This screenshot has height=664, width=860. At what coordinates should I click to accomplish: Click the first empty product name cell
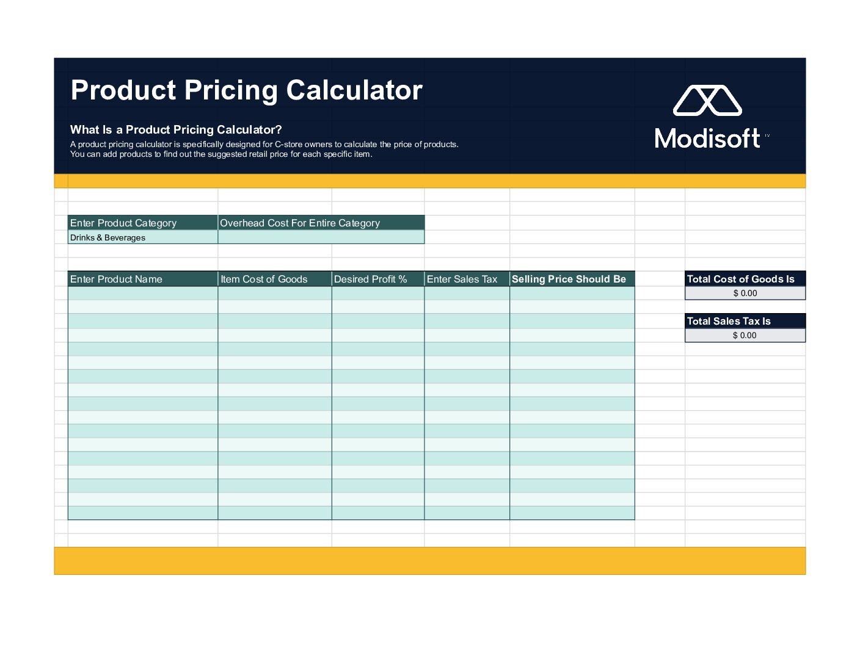click(x=143, y=293)
